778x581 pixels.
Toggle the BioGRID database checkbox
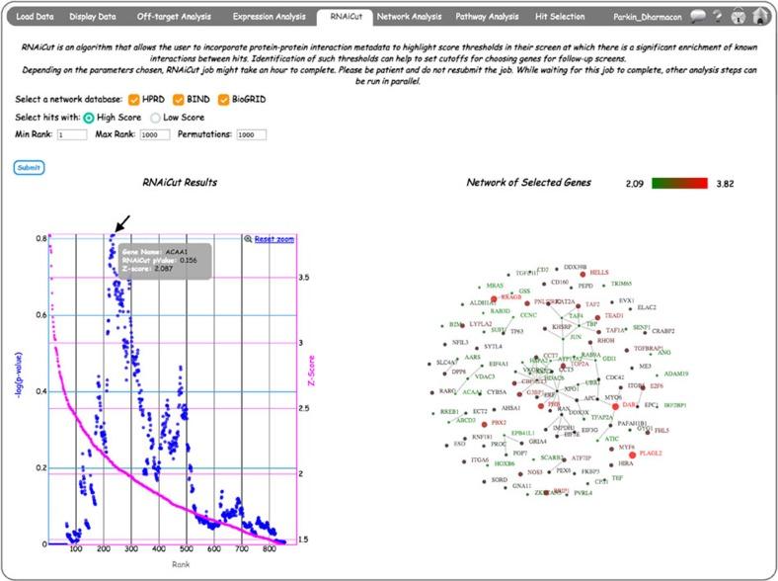click(223, 100)
